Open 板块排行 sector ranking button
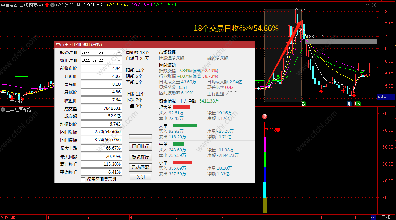Screen dimensions: 396x220 point(141,157)
